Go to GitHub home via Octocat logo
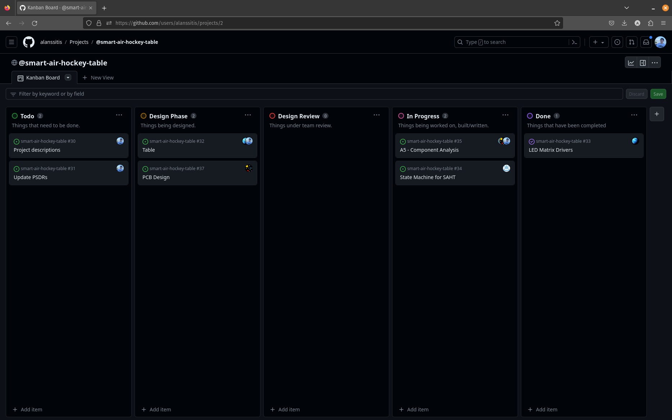 [29, 42]
